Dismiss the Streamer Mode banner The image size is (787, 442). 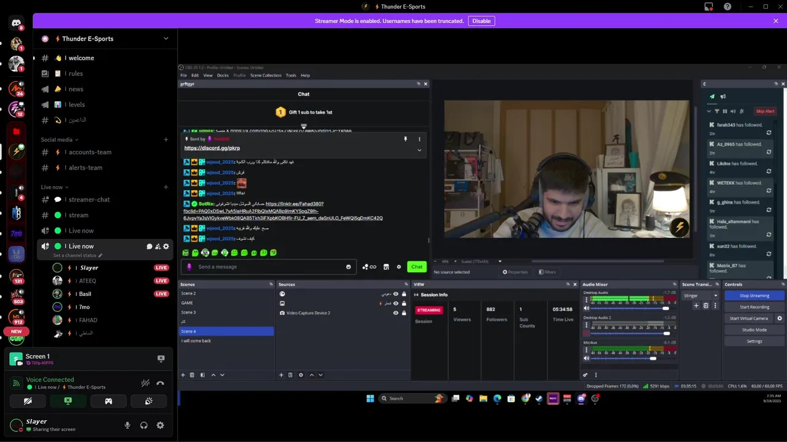[776, 21]
